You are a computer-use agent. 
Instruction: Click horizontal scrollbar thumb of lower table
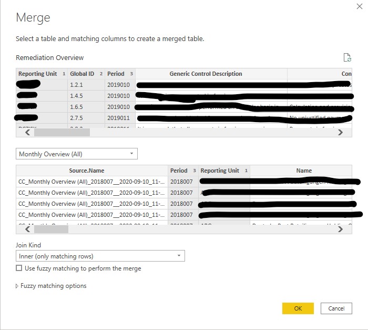click(x=51, y=229)
